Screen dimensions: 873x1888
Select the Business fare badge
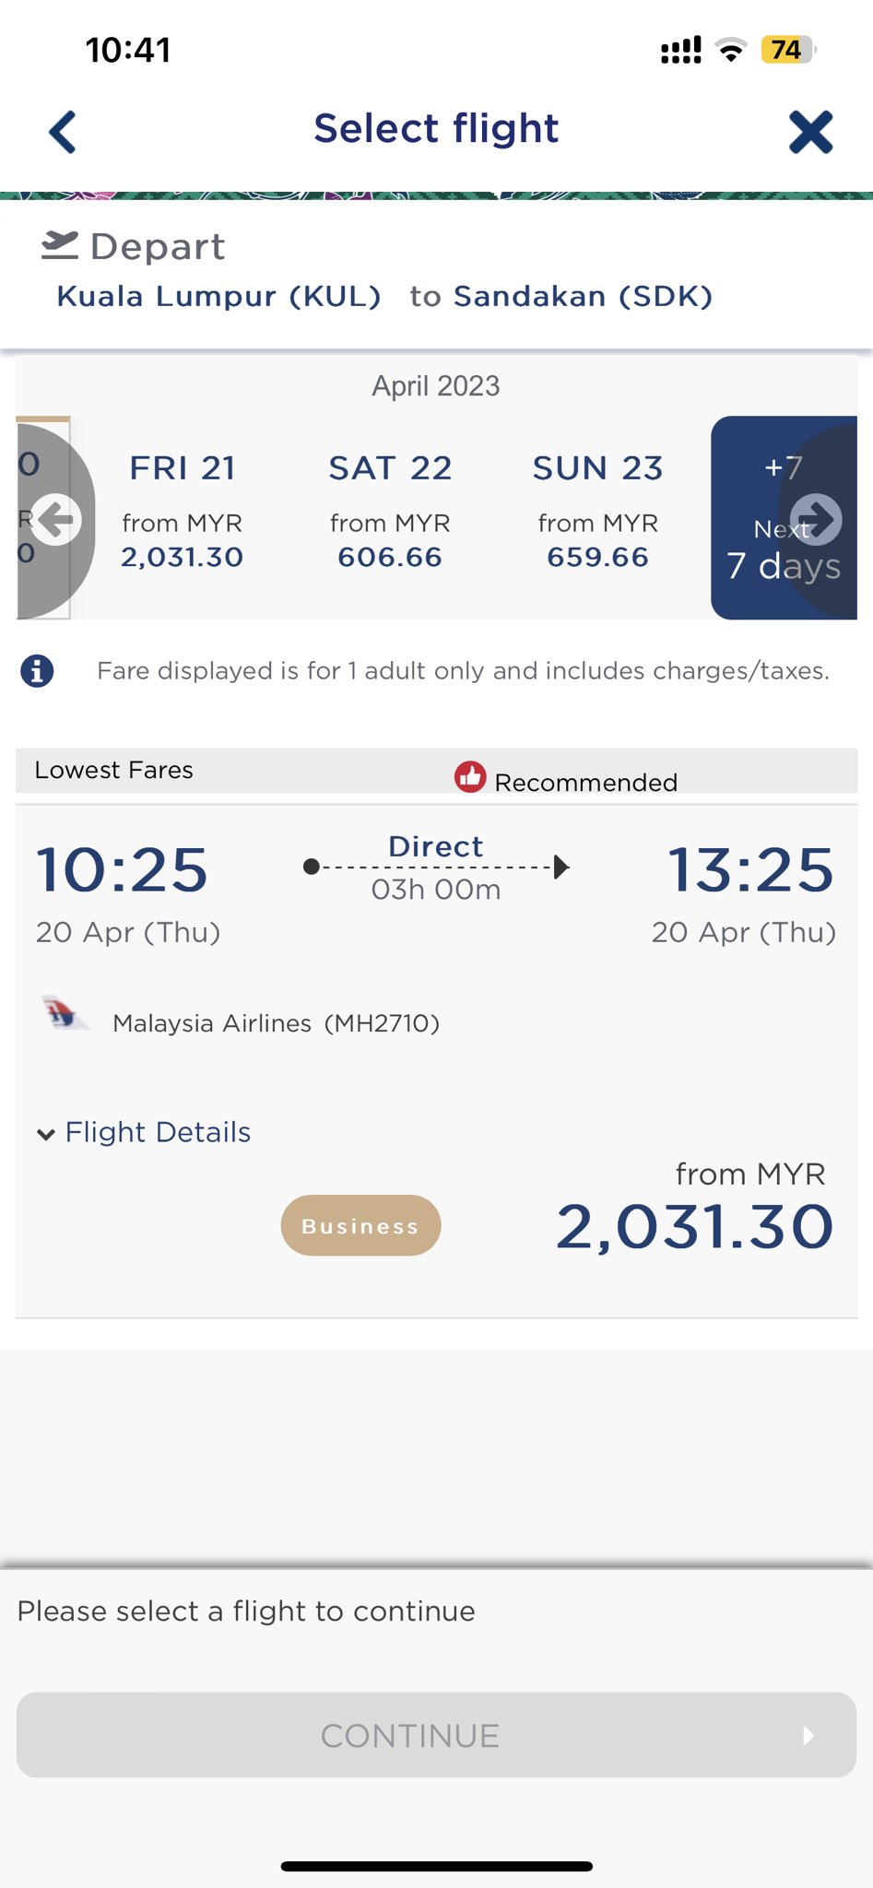coord(360,1225)
